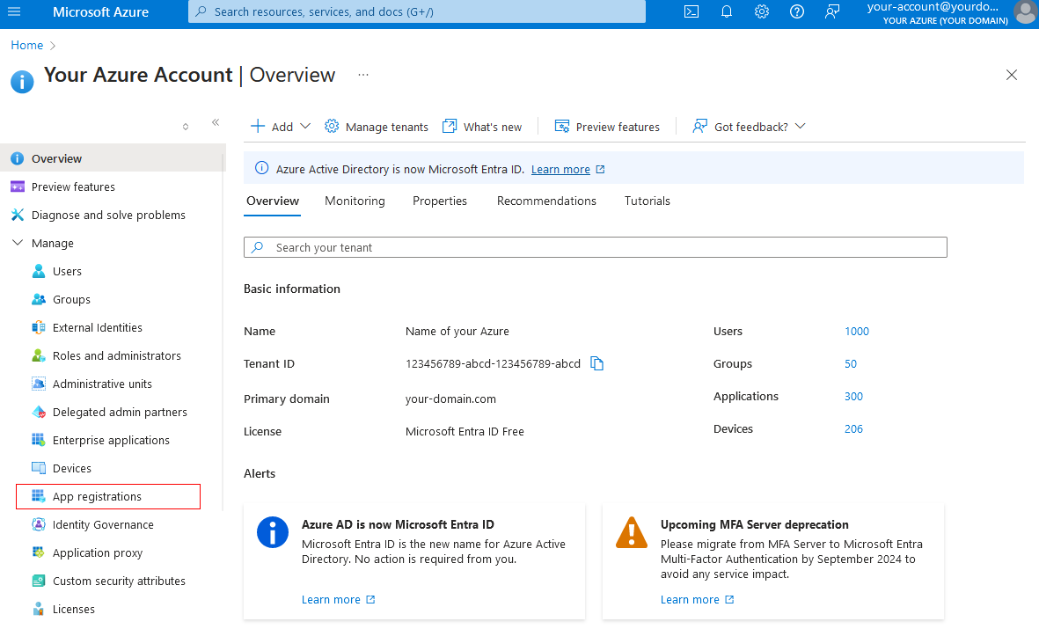The height and width of the screenshot is (629, 1039).
Task: Open Identity Governance
Action: (x=103, y=525)
